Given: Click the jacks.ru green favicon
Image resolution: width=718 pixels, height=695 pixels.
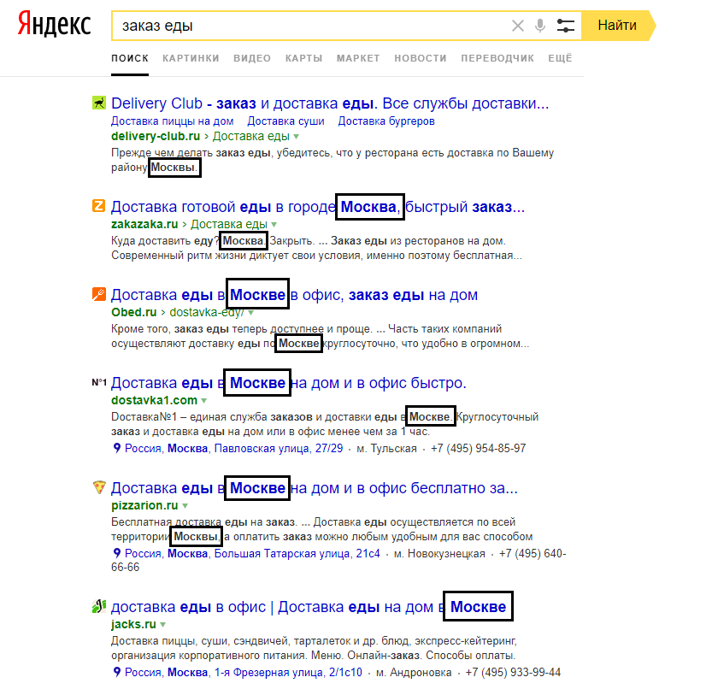Looking at the screenshot, I should point(99,606).
